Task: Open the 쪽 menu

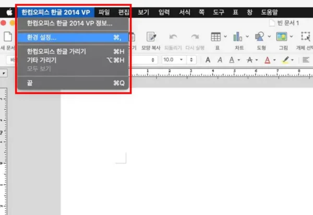Action: 201,12
